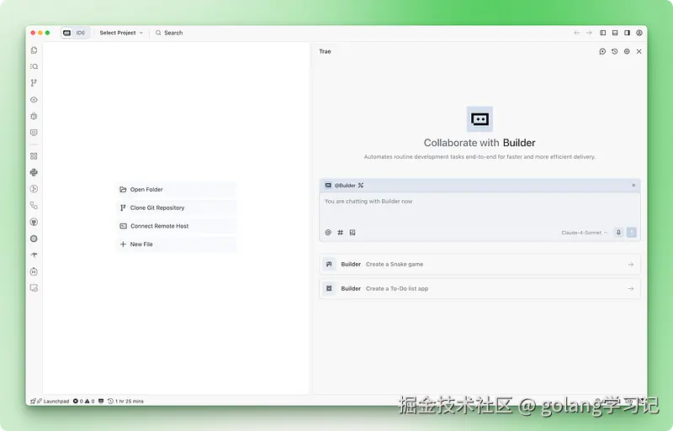Click the bottom window-with-gear sidebar icon
673x431 pixels.
(x=34, y=288)
